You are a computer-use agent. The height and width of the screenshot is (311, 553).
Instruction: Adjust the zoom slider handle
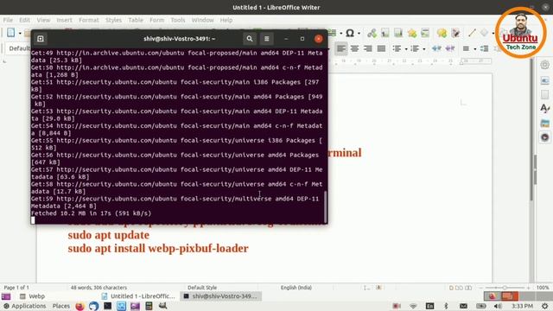(x=505, y=288)
